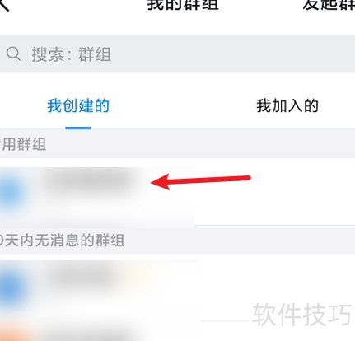Click the 我的群组 page title
This screenshot has width=355, height=341.
[183, 4]
